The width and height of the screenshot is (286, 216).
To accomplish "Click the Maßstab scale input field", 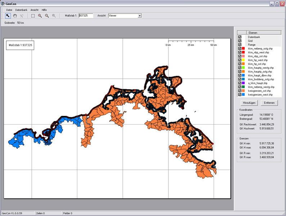I will (86, 16).
